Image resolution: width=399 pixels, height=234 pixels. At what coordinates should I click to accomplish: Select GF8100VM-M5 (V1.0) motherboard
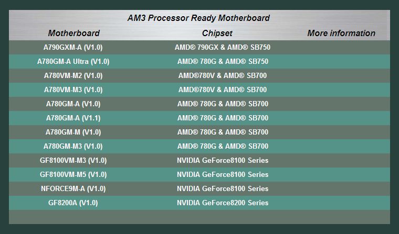click(73, 175)
